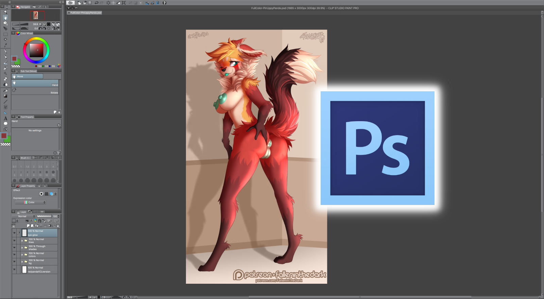
Task: Open the Color Wheel panel menu
Action: click(13, 33)
